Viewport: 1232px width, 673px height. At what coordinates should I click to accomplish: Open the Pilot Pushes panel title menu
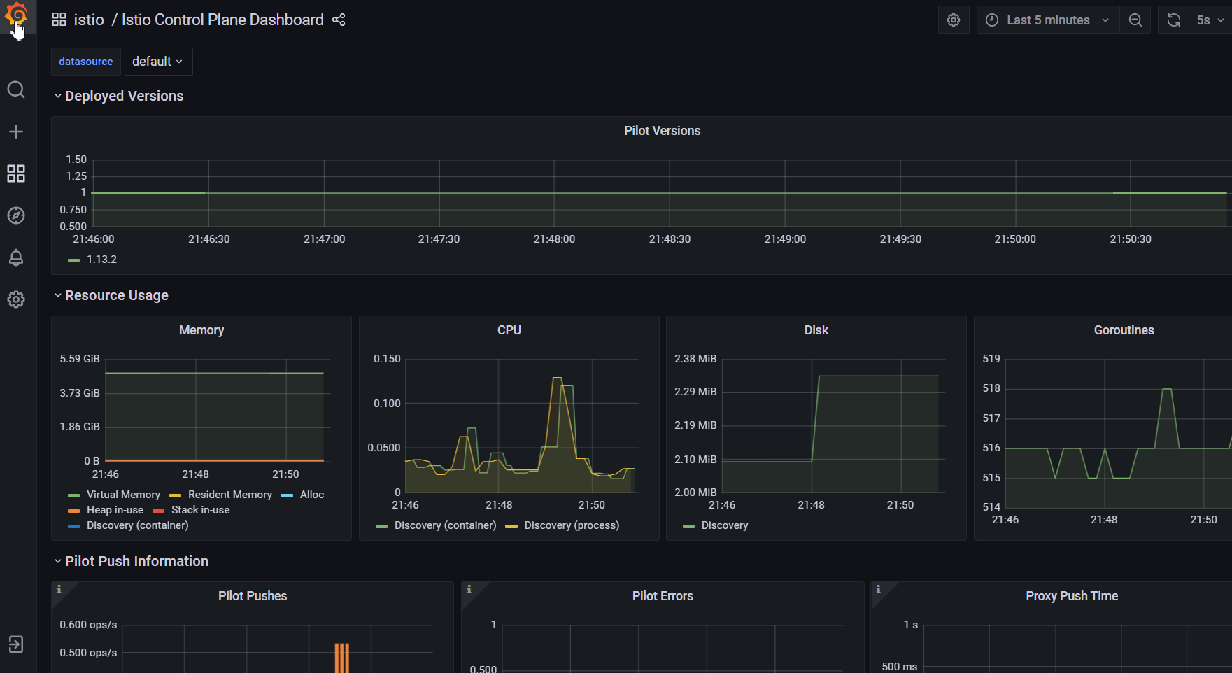(253, 596)
